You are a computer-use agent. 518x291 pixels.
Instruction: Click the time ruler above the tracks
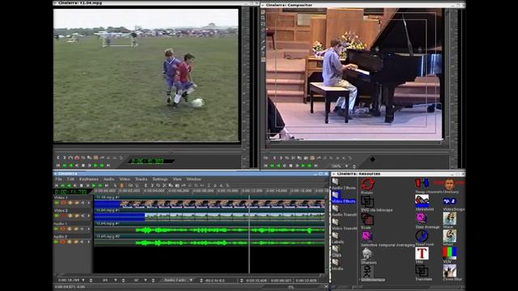210,191
